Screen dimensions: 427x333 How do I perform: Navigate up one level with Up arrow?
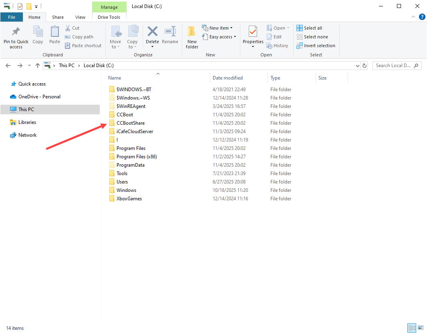[38, 66]
